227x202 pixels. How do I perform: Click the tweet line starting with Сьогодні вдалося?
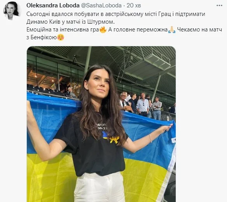point(116,14)
